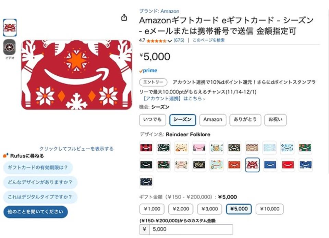The width and height of the screenshot is (329, 238).
Task: Click the share icon above product image
Action: pos(124,18)
